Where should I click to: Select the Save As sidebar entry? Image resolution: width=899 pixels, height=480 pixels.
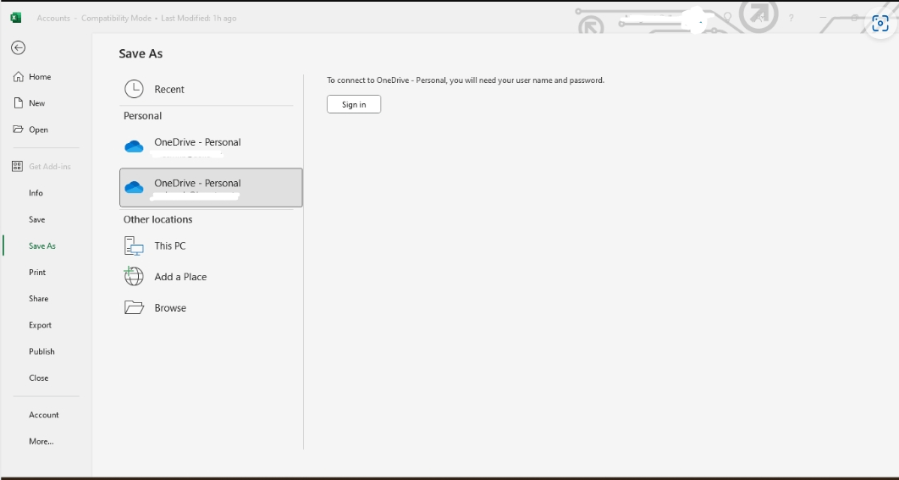coord(41,246)
